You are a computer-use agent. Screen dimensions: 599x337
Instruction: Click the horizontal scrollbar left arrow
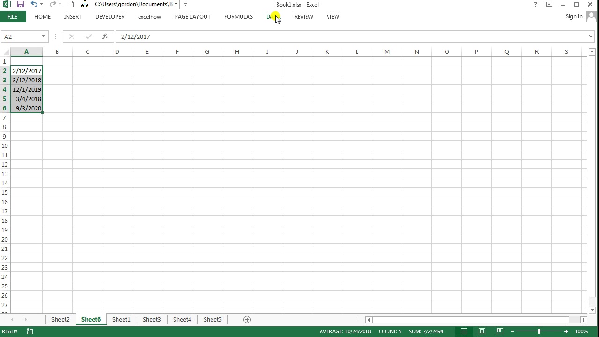(x=369, y=320)
